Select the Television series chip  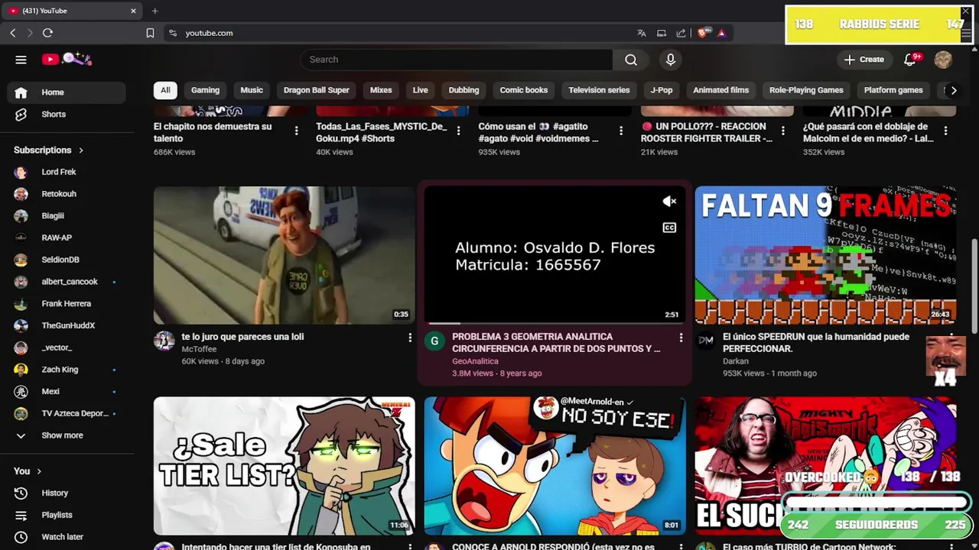[599, 90]
